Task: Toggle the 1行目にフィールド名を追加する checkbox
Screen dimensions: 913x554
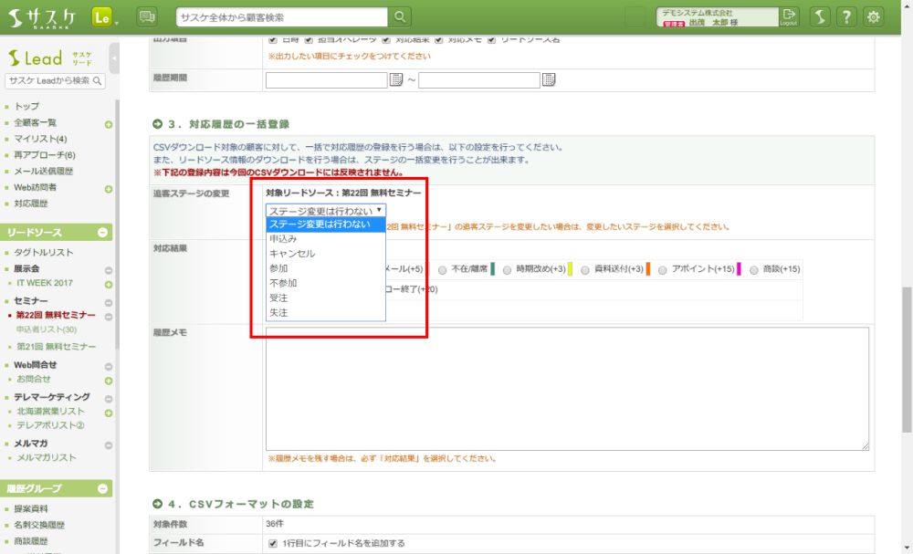Action: (273, 543)
